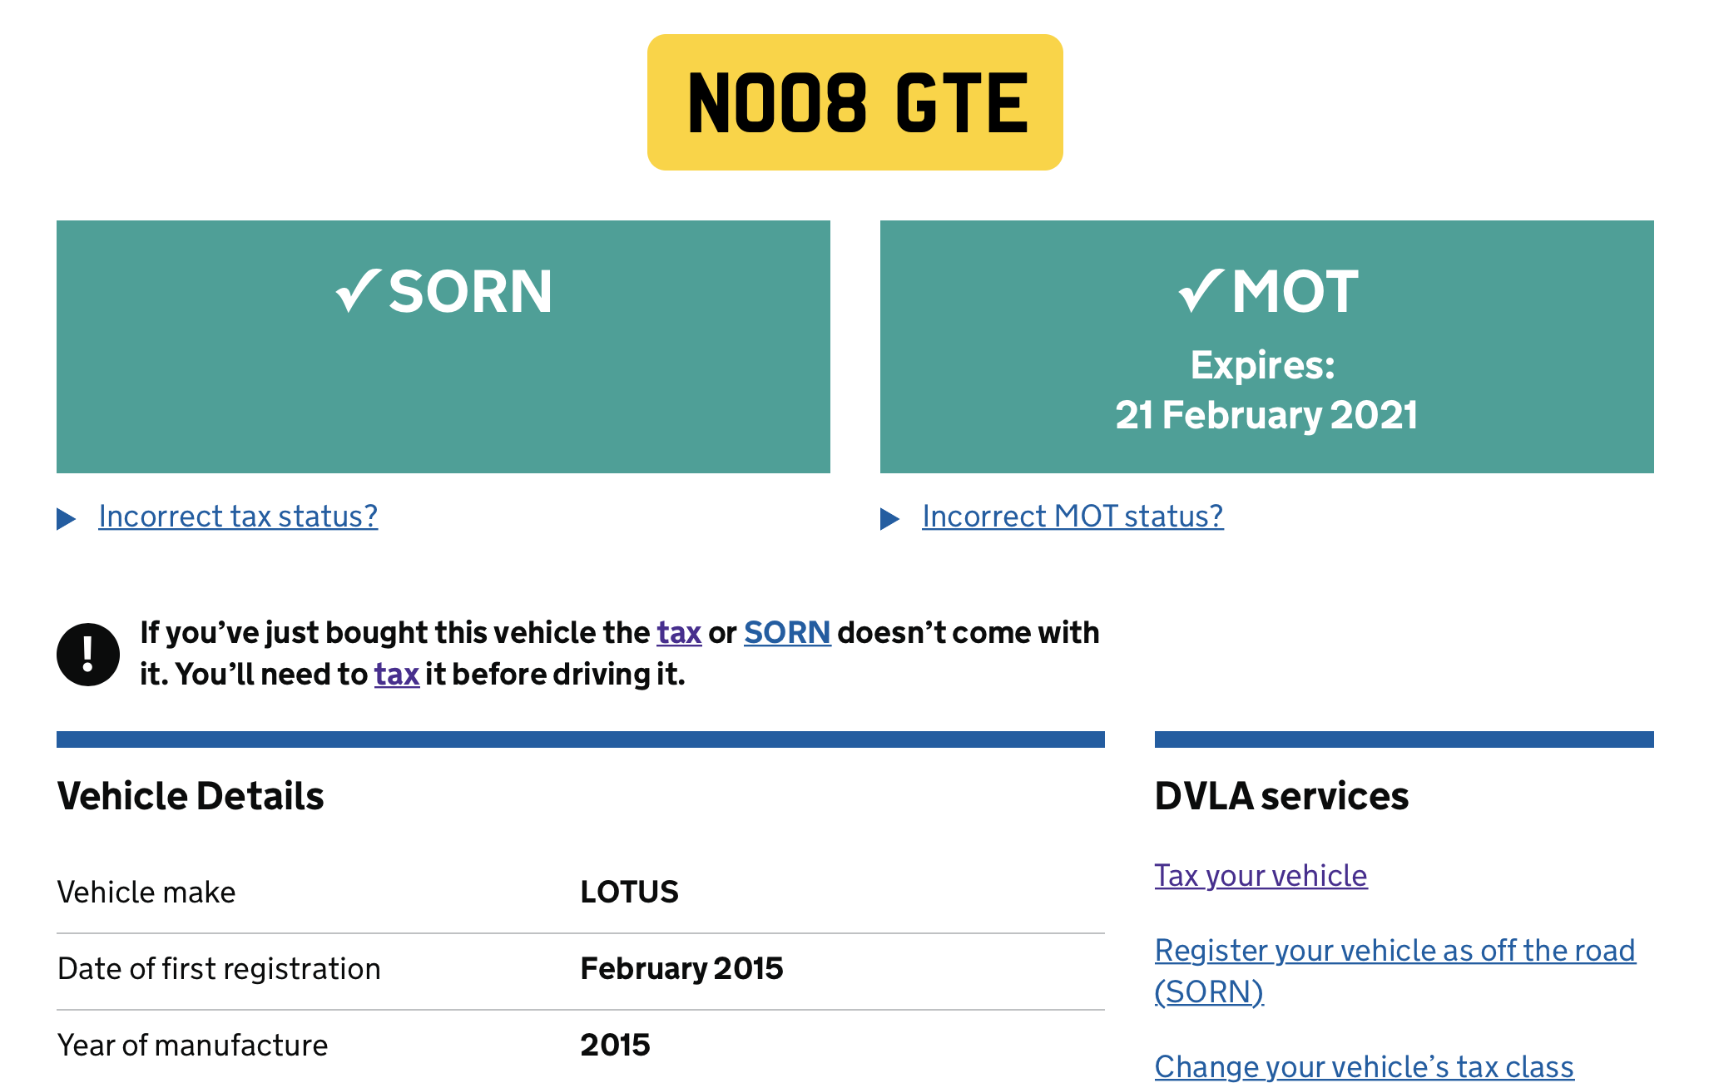
Task: Follow the first tax link in warning
Action: pyautogui.click(x=679, y=633)
